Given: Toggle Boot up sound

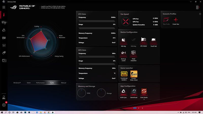Looking at the screenshot, I should tap(124, 53).
